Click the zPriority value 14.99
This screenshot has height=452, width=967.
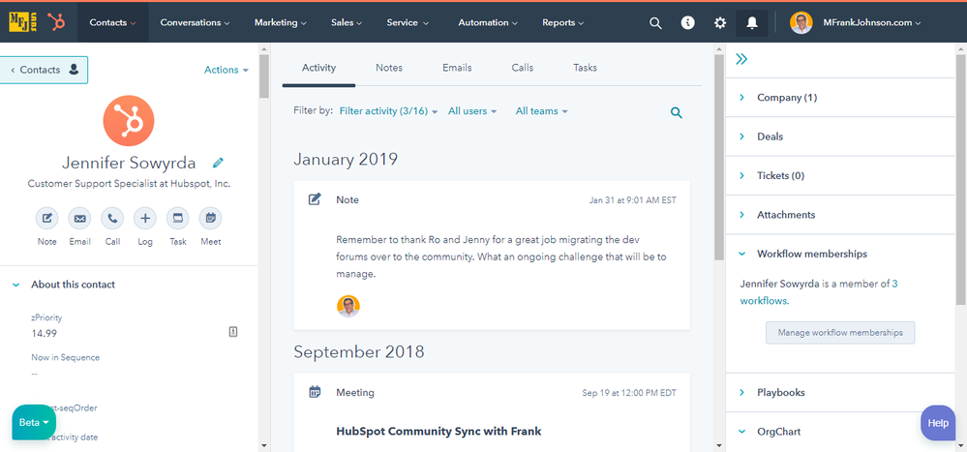click(45, 334)
